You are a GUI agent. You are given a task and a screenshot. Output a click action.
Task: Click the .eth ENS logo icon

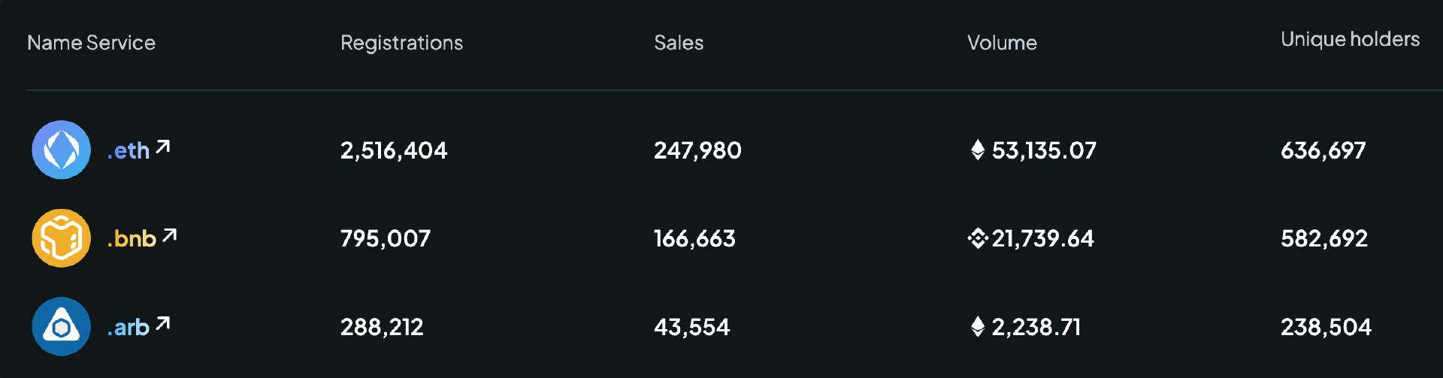point(62,150)
